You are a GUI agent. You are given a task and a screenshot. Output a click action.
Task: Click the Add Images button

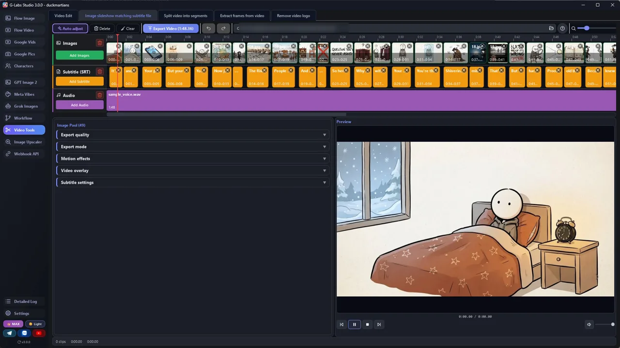pyautogui.click(x=79, y=56)
